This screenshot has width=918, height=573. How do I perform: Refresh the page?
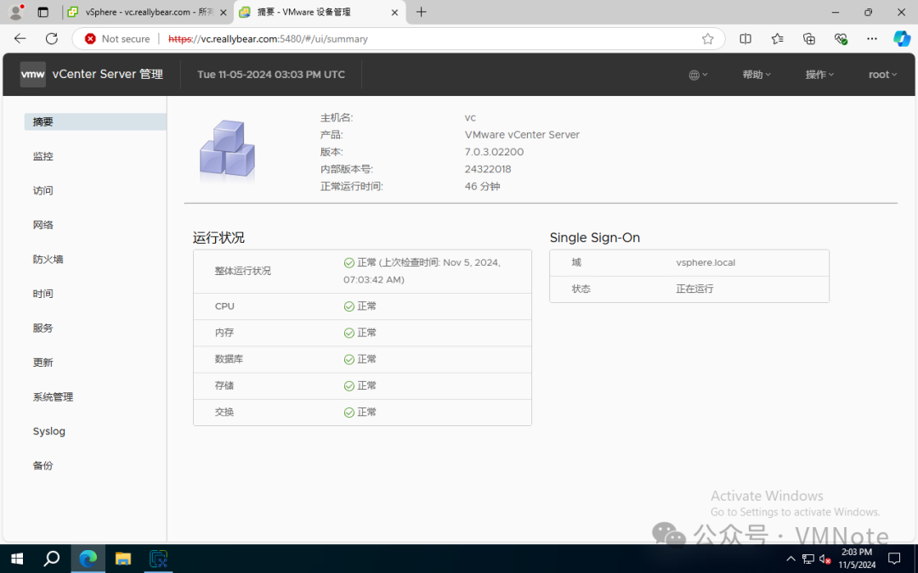coord(52,38)
